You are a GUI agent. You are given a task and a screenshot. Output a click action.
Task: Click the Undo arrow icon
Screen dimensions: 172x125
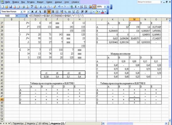pos(59,6)
